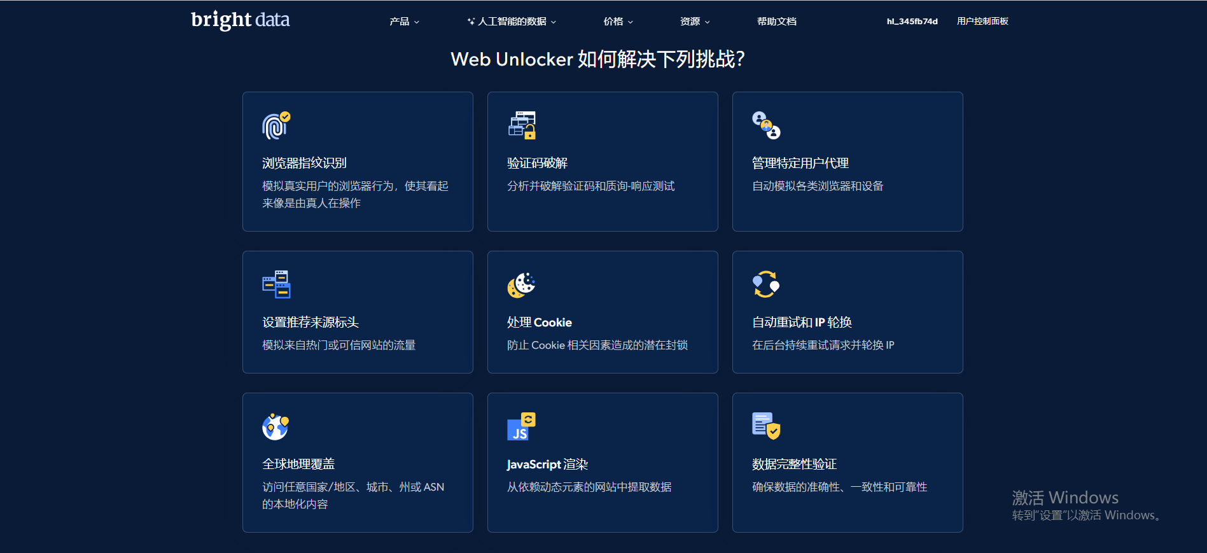Image resolution: width=1207 pixels, height=553 pixels.
Task: Click the sparkle icon beside 人工智能的数据
Action: click(471, 22)
